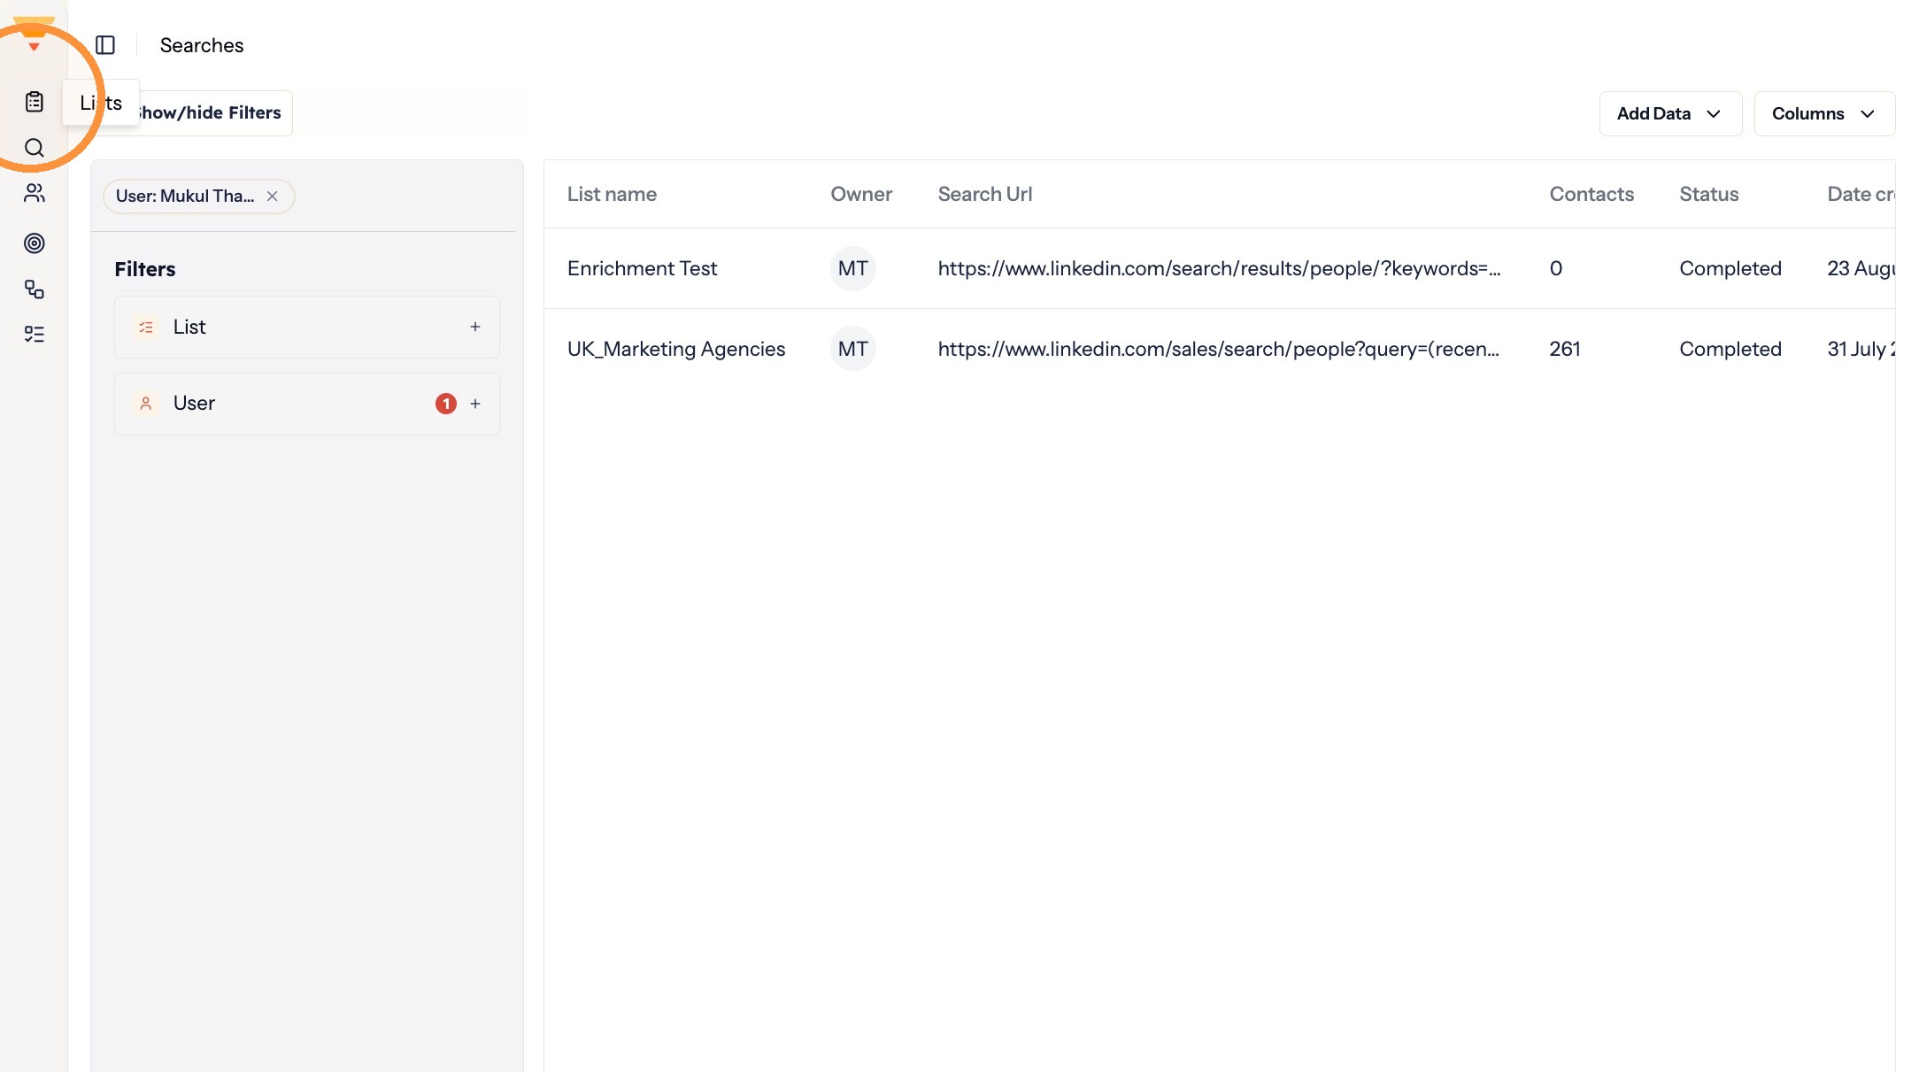Image resolution: width=1919 pixels, height=1072 pixels.
Task: Click the Search Url column header
Action: 985,195
